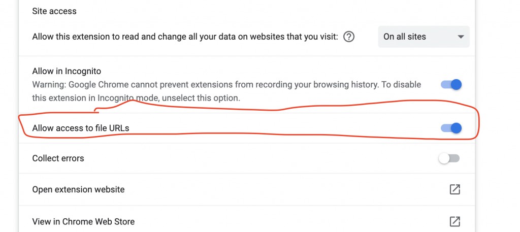Enable the Collect errors switch
Screen dimensions: 520x232
449,158
